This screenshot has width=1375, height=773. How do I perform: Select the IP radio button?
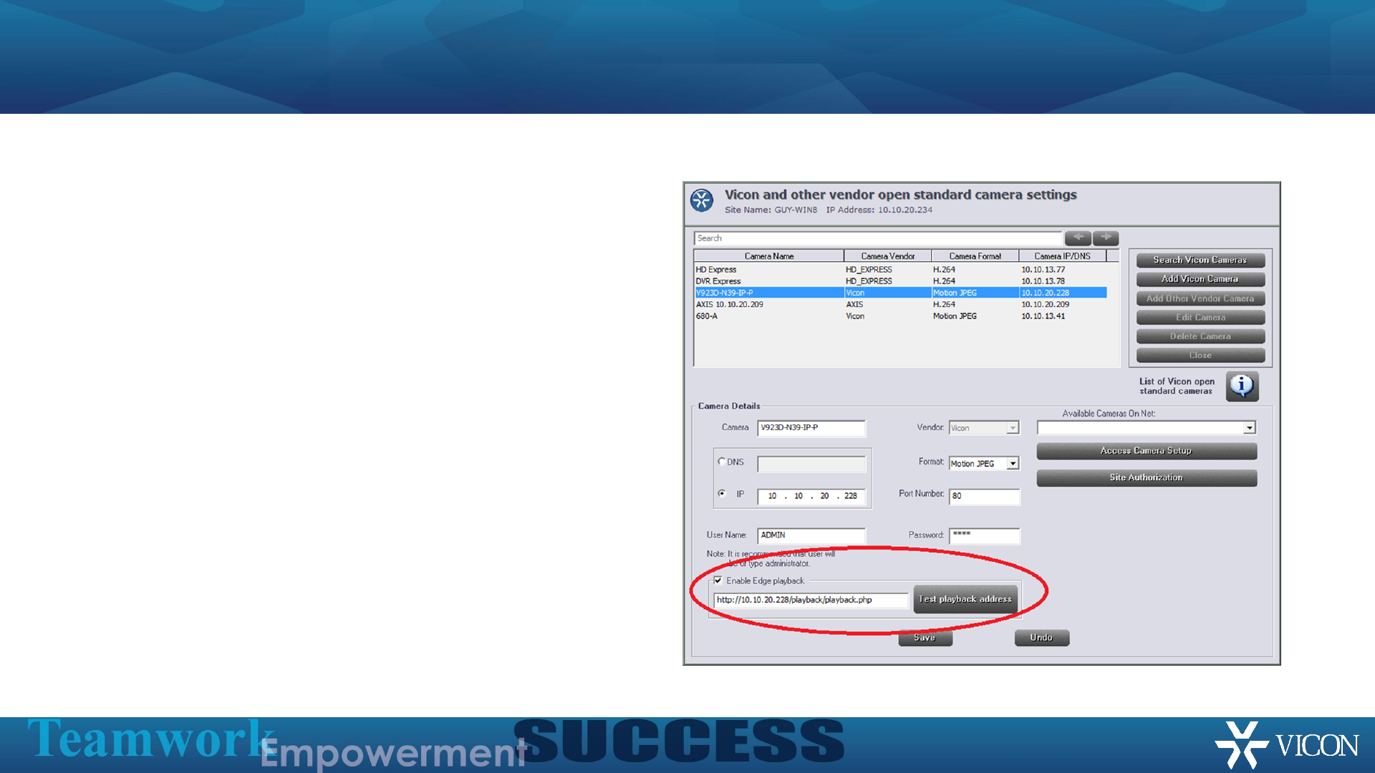[722, 493]
